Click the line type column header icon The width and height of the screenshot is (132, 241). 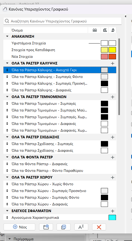coord(95,30)
